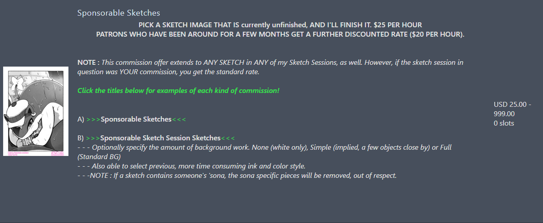Click the green 'Click the titles below' text
Viewport: 543px width, 223px height.
[178, 91]
